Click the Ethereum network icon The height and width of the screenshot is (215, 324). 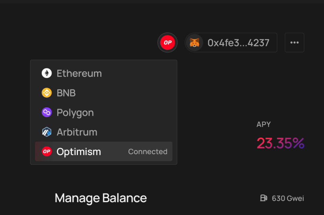[x=46, y=73]
